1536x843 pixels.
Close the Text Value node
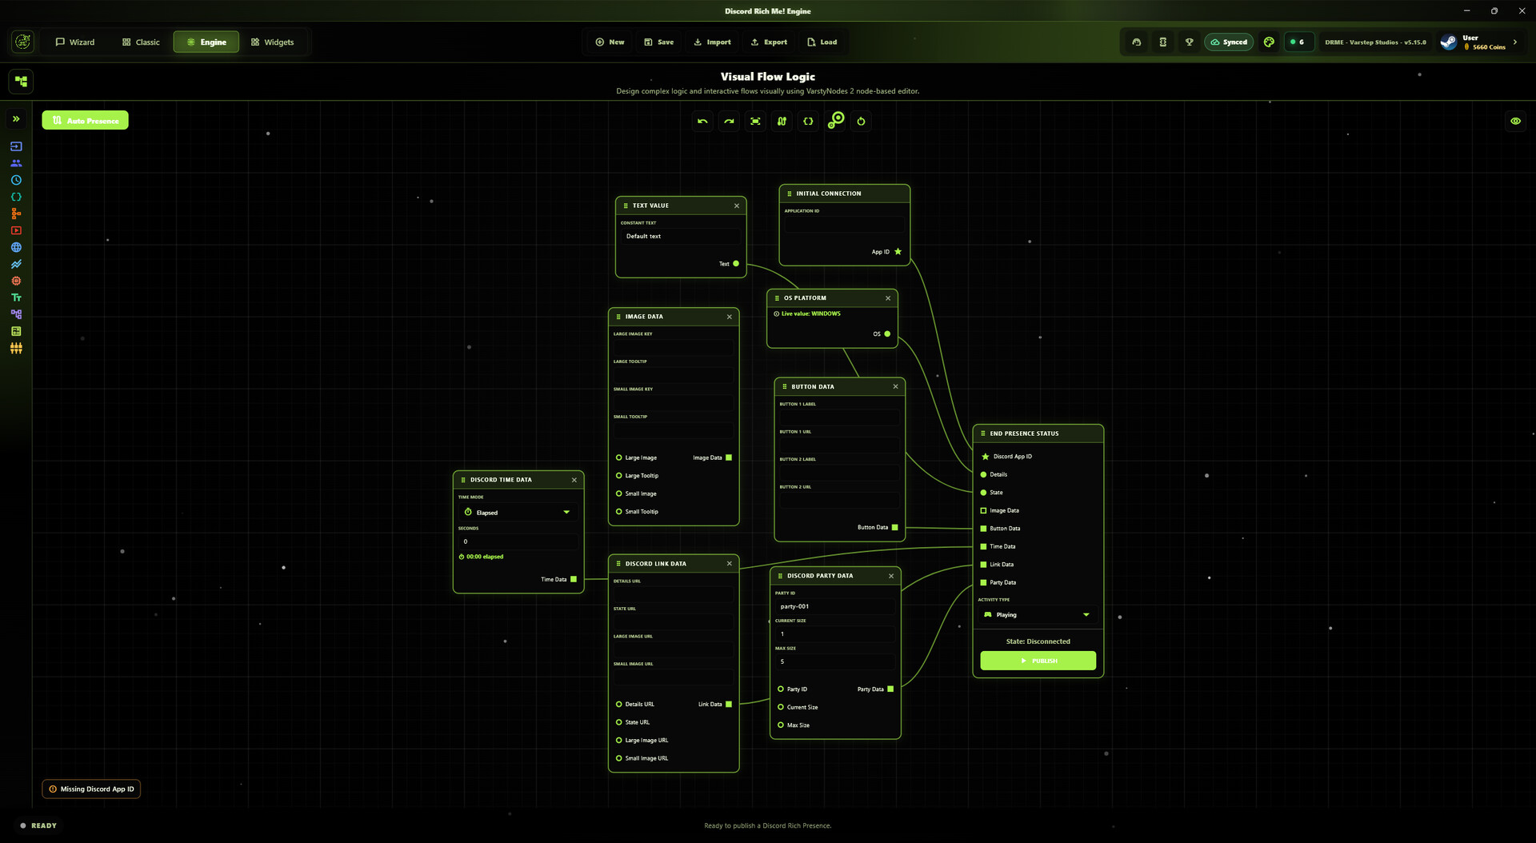737,206
